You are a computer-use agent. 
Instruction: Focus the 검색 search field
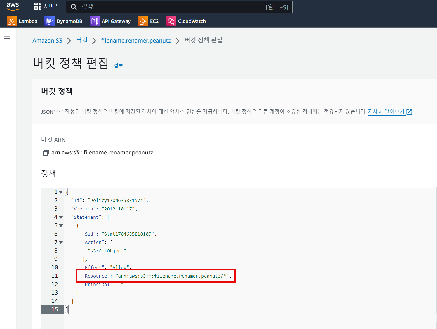coord(179,7)
